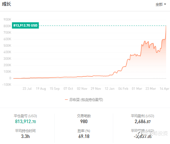Click the 平均盈利 (USD) label

(x=143, y=116)
